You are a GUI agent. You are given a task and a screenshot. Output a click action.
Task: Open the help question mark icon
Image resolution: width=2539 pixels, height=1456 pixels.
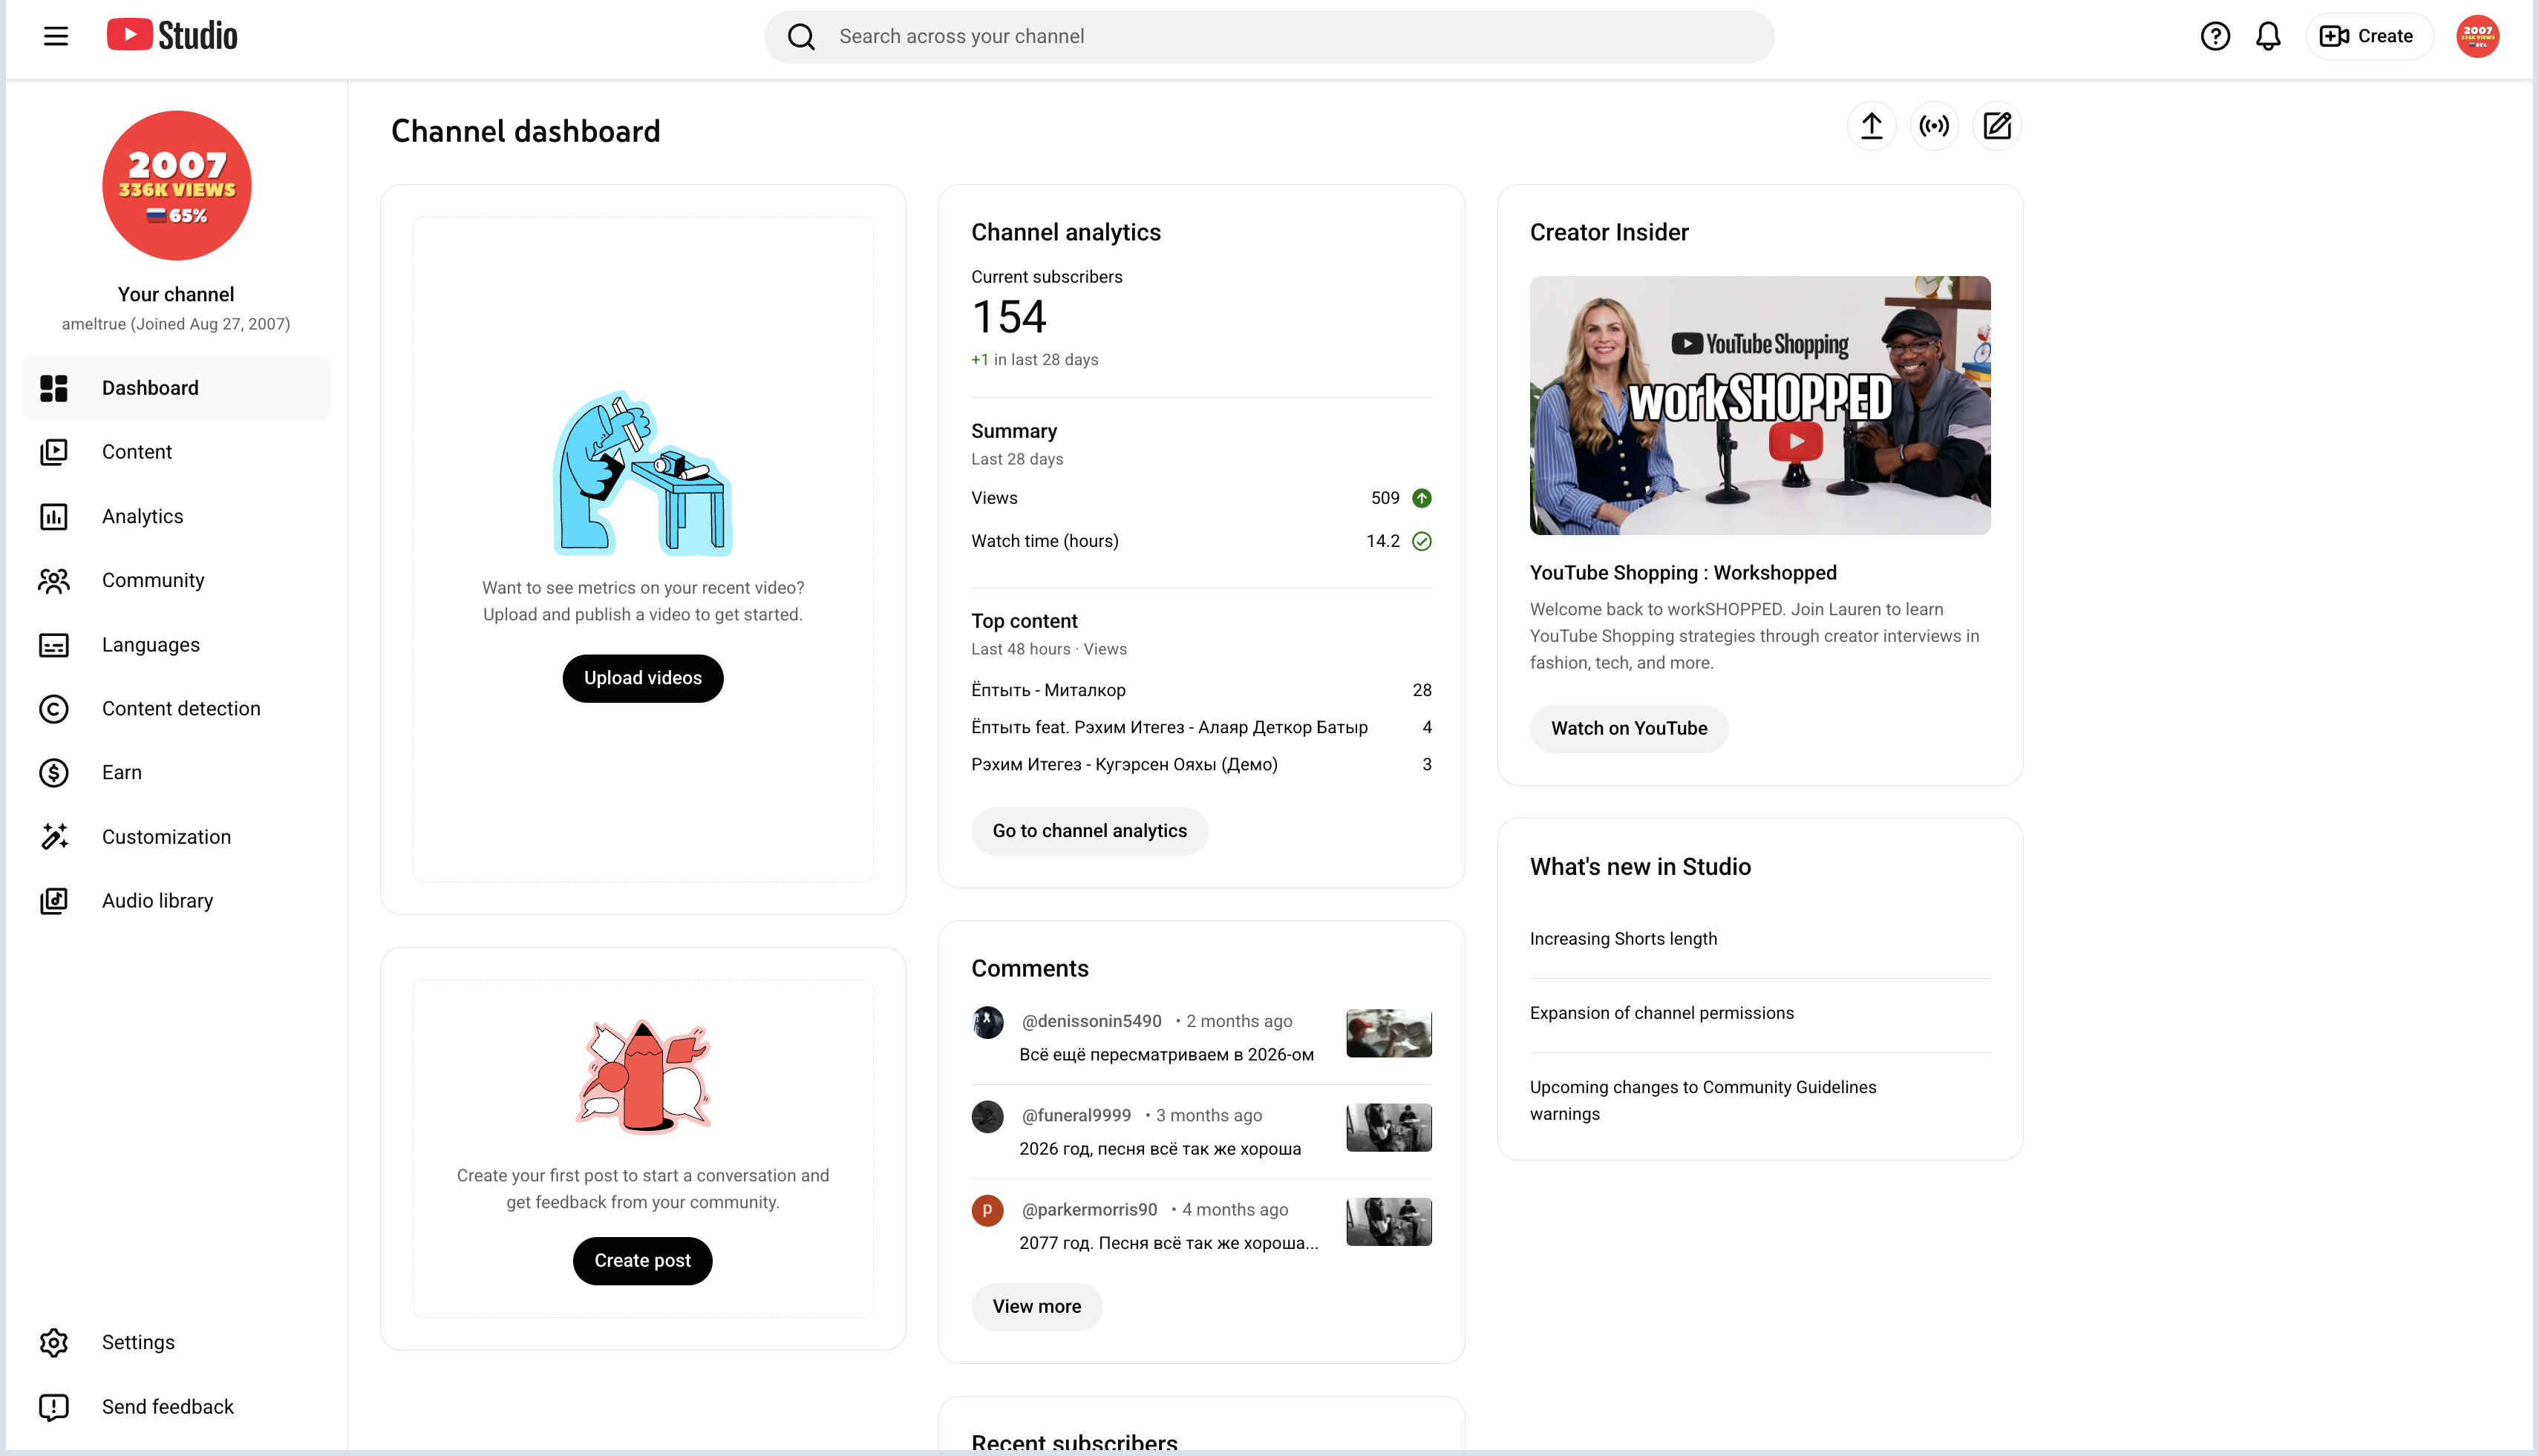tap(2215, 36)
